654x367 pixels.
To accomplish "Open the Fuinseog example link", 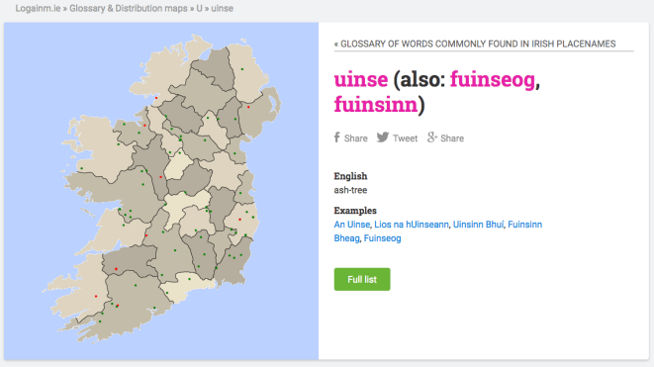I will (x=383, y=238).
